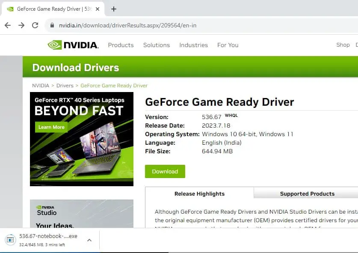Click the site padlock security icon
The image size is (358, 253).
coord(52,25)
